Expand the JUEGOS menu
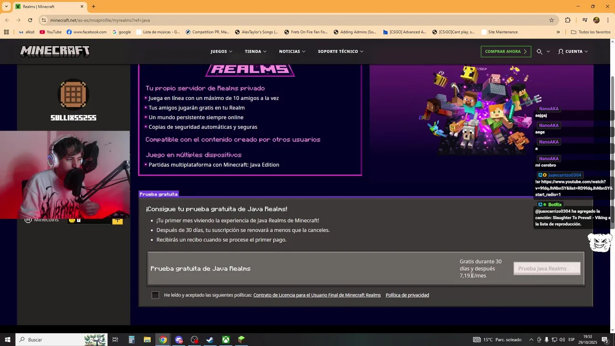 (221, 51)
